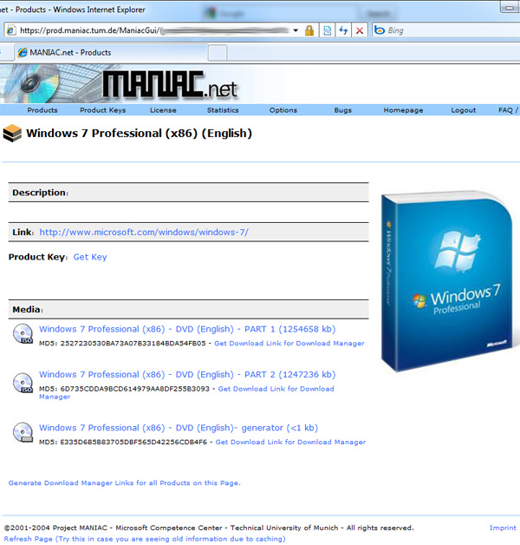Viewport: 520px width, 545px height.
Task: Click the Windows 7 Professional (x86) (English) heading
Action: (140, 134)
